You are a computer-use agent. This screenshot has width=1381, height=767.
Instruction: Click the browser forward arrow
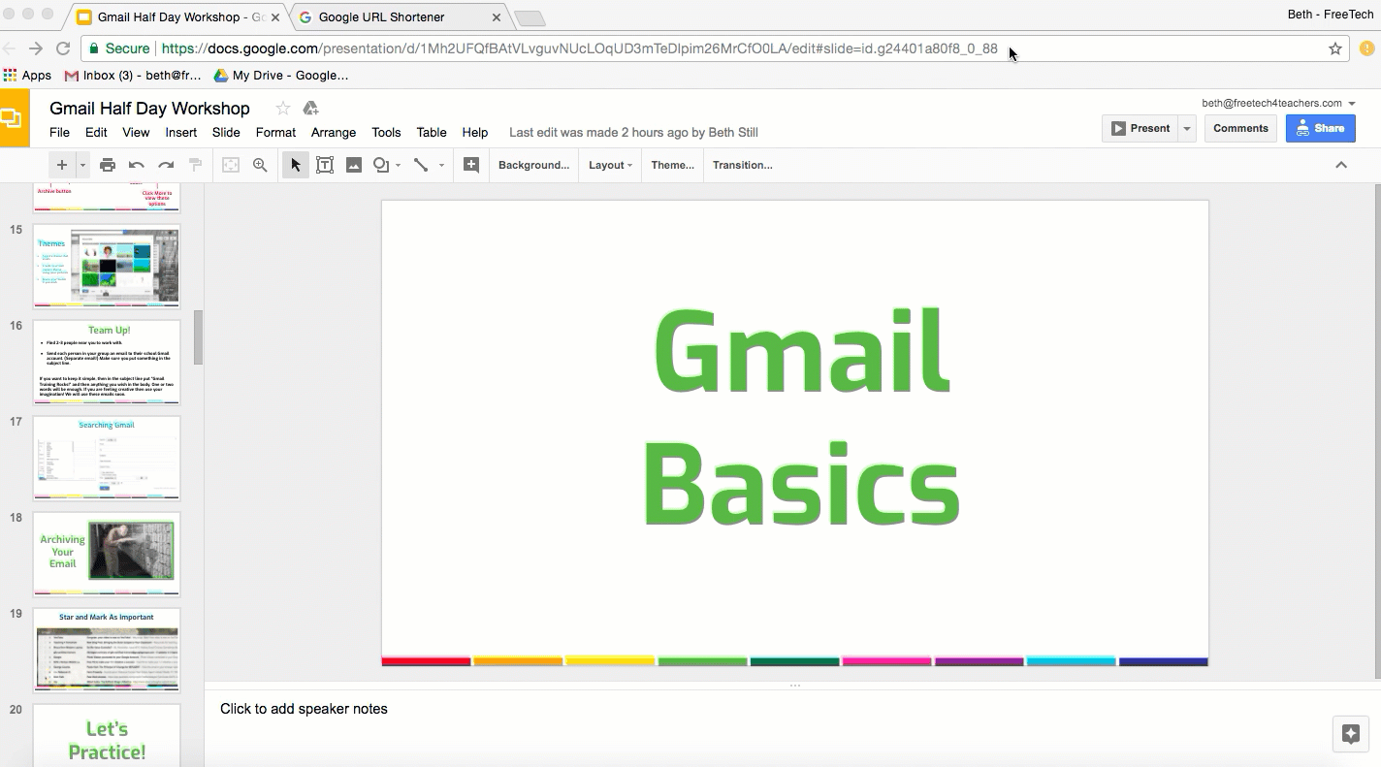[35, 48]
